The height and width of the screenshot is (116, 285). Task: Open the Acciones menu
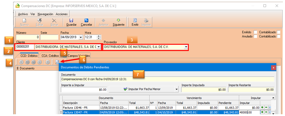(62, 14)
